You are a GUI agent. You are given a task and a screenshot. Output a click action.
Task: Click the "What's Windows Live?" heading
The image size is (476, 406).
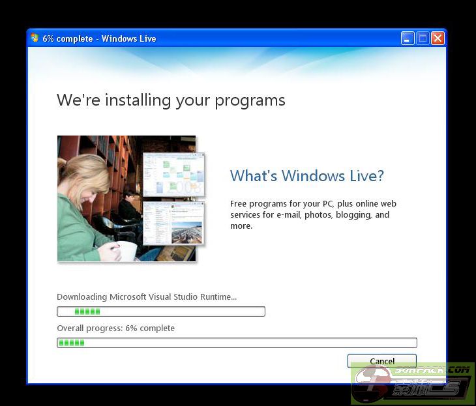[x=306, y=176]
